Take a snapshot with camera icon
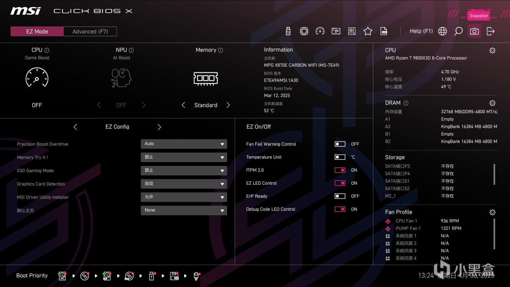Image resolution: width=510 pixels, height=287 pixels. (x=474, y=31)
